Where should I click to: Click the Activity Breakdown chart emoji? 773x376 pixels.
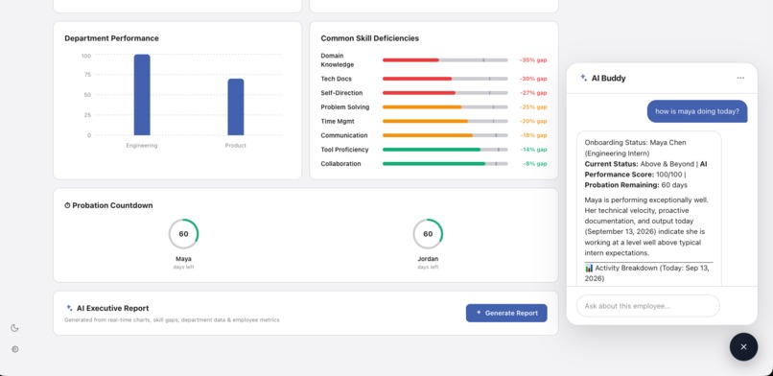pos(589,268)
